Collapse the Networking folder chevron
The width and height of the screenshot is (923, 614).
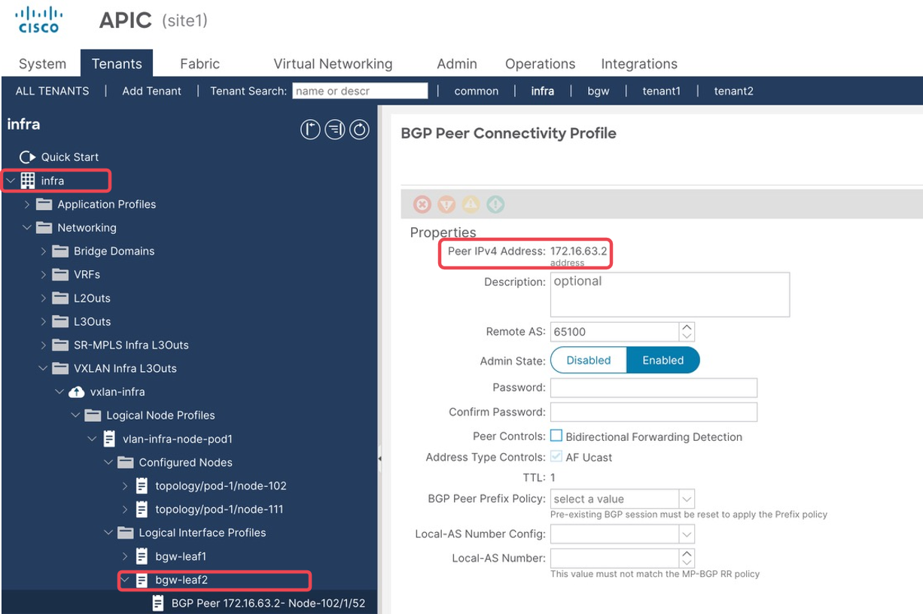[x=28, y=228]
